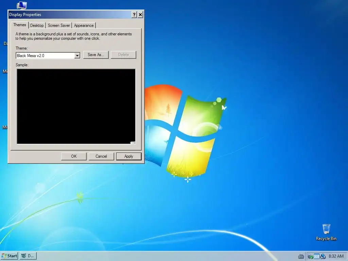This screenshot has width=348, height=261.
Task: Click the blue network spheres tray icon
Action: [323, 256]
